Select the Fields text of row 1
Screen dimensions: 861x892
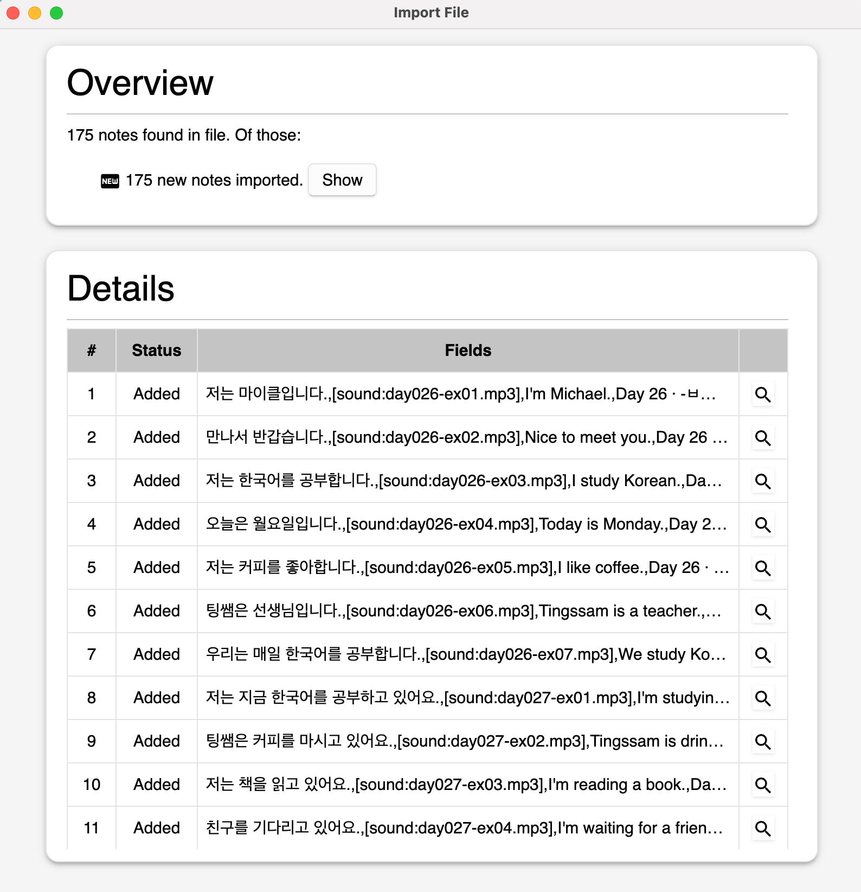pos(461,394)
